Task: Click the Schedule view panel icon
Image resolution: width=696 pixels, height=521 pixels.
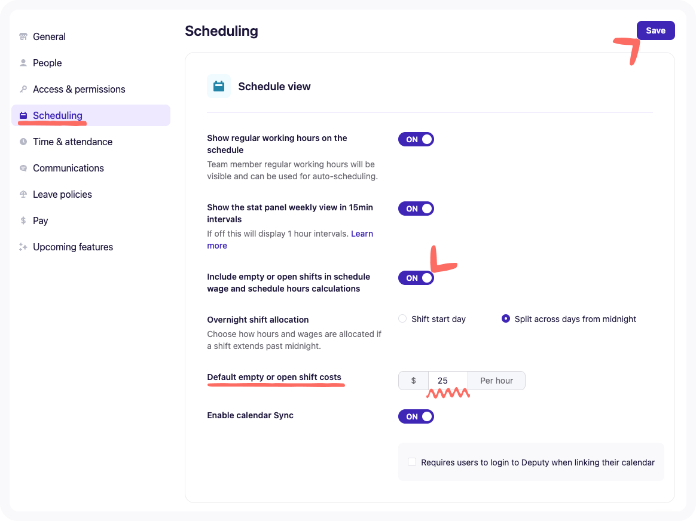Action: pyautogui.click(x=219, y=86)
